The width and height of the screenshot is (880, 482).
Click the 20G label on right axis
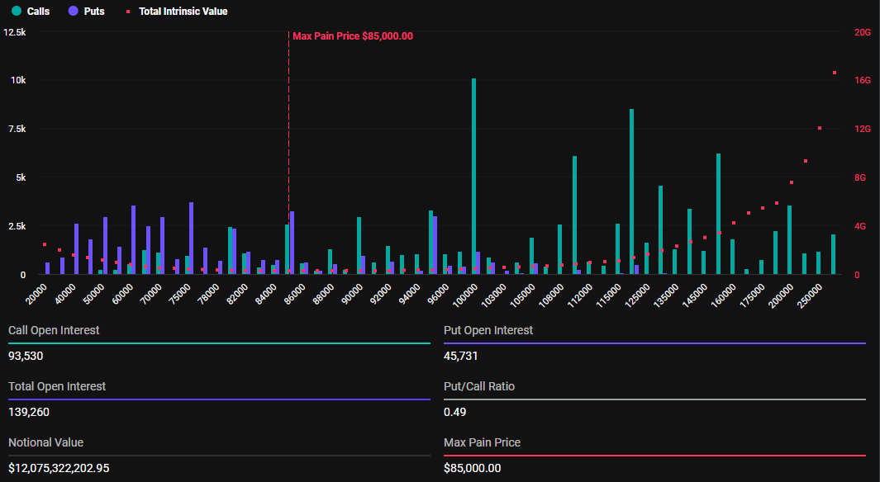[862, 32]
